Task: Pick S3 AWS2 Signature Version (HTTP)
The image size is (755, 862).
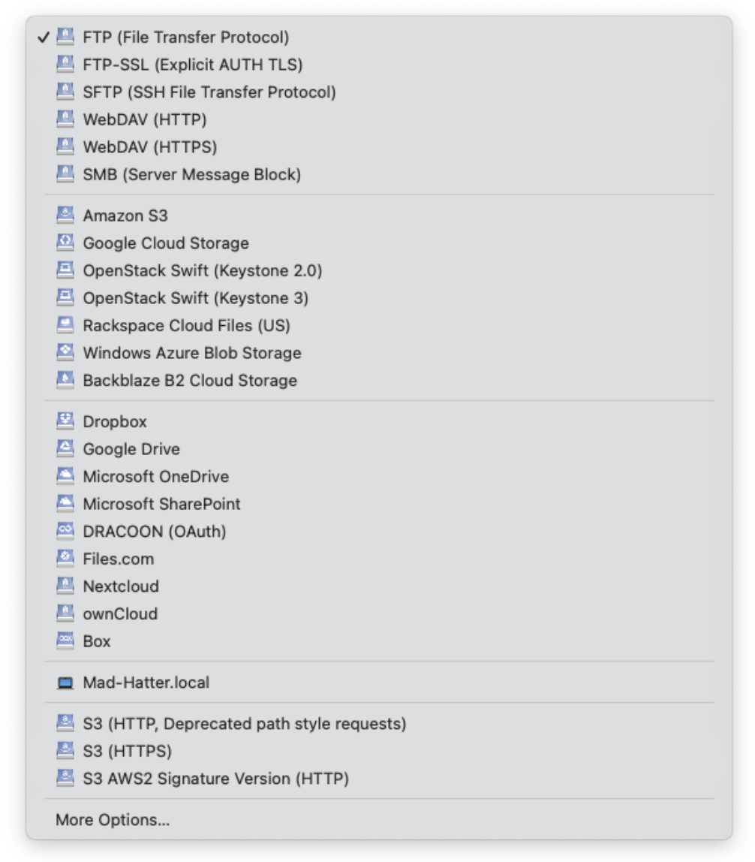Action: [x=215, y=779]
